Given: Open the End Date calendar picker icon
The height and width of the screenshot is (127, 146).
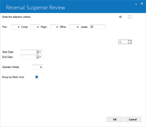Looking at the screenshot, I should pos(39,57).
